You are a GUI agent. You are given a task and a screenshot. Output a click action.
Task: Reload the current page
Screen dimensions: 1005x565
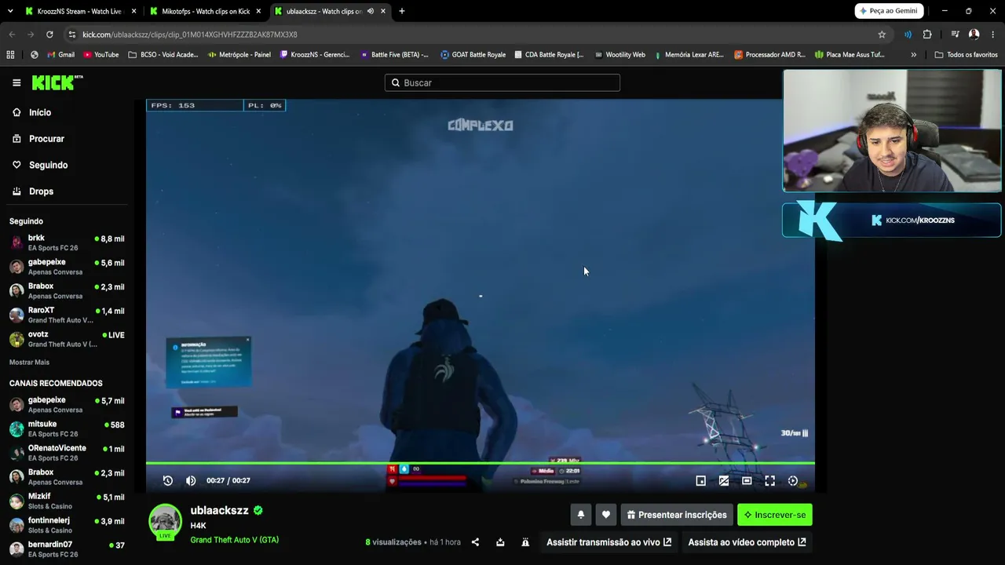49,35
